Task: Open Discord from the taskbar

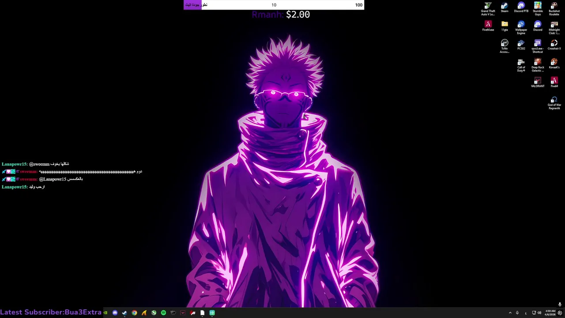Action: (115, 313)
